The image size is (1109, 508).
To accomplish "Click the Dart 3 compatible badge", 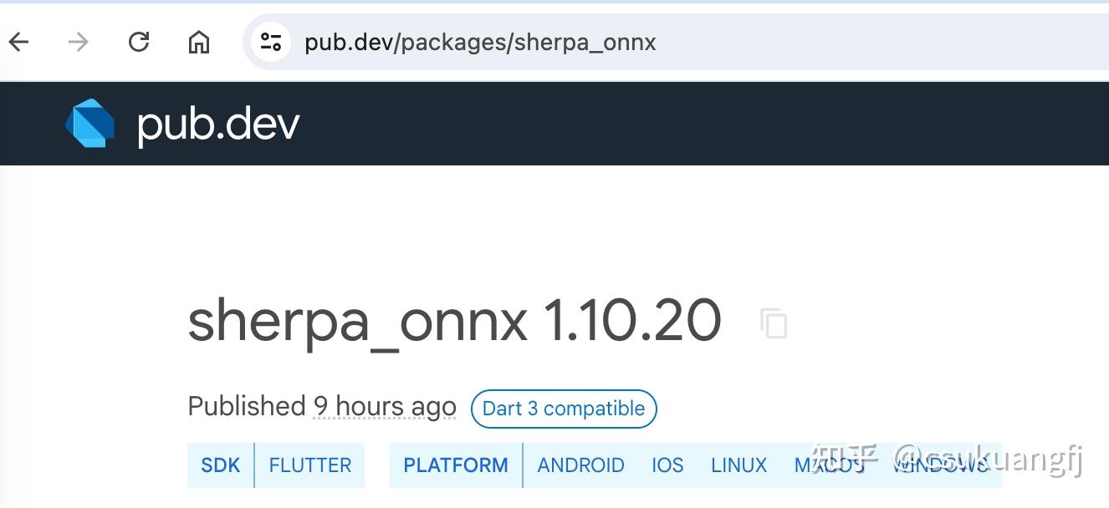I will coord(564,409).
